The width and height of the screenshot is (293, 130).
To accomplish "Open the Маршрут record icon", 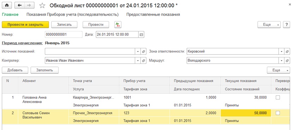I will tap(287, 61).
